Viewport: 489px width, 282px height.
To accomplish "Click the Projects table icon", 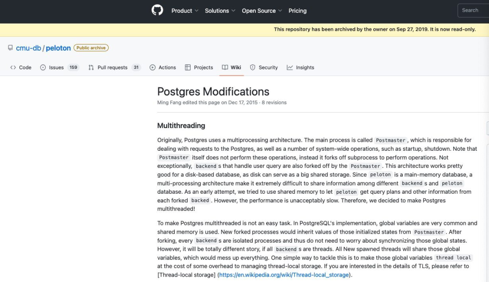I will pyautogui.click(x=188, y=67).
